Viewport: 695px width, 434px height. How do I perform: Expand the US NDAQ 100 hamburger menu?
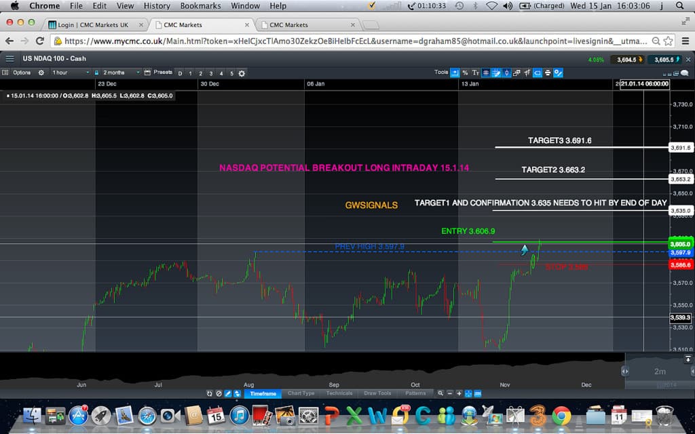click(10, 58)
